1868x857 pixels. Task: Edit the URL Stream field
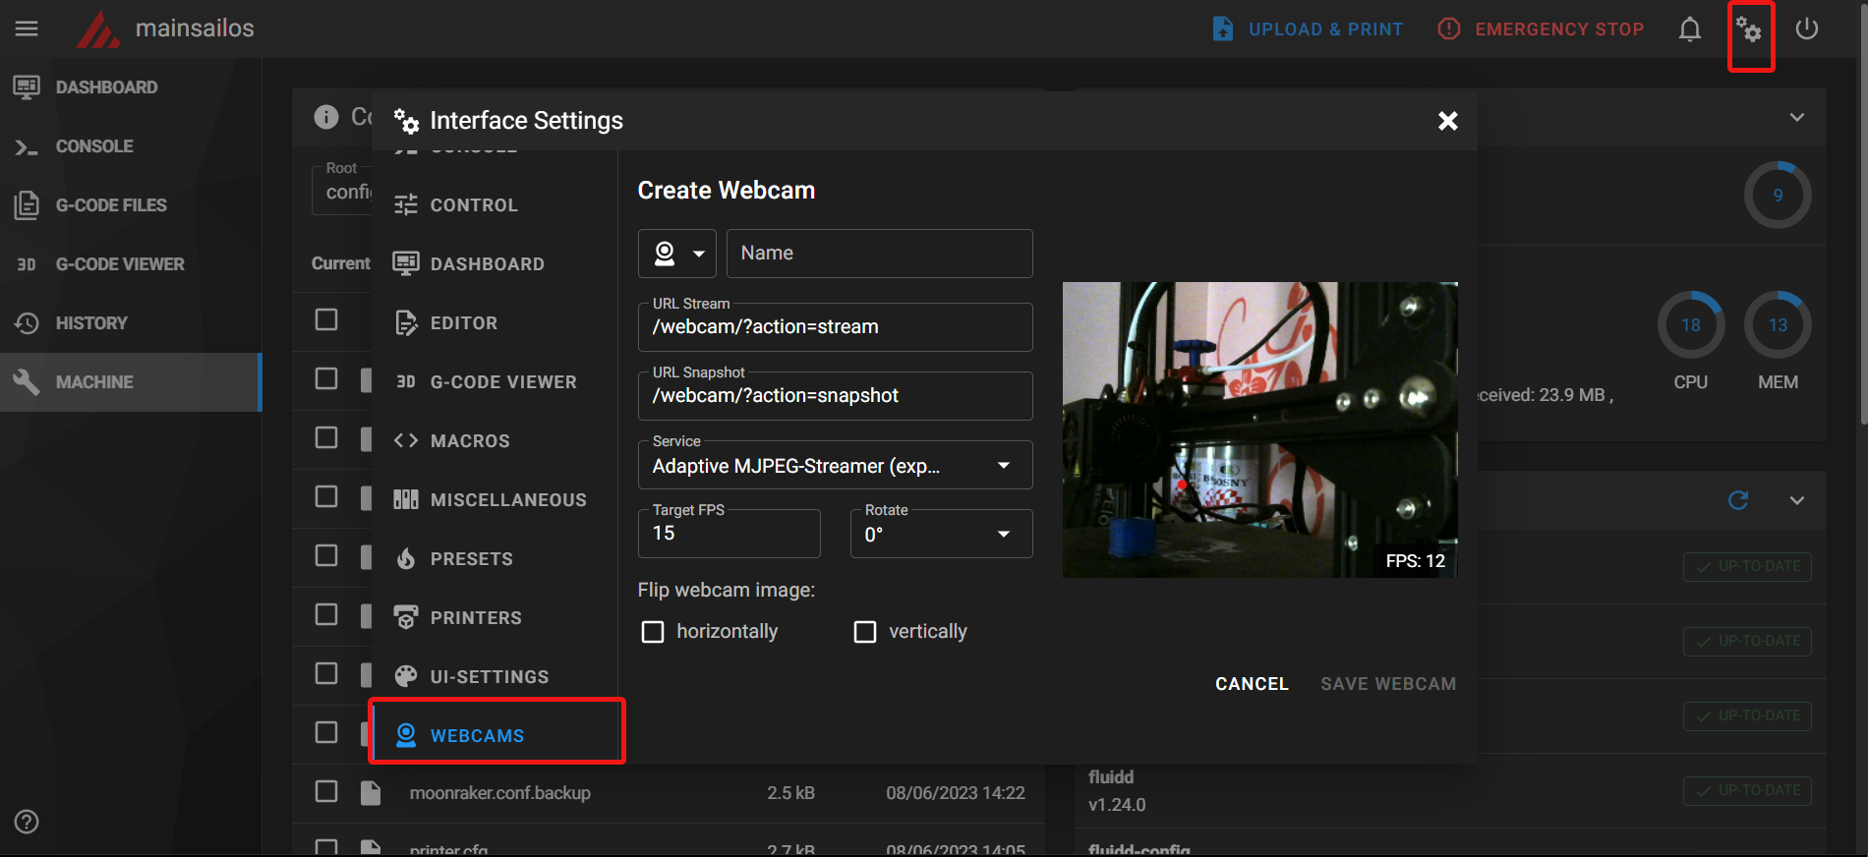pos(836,326)
